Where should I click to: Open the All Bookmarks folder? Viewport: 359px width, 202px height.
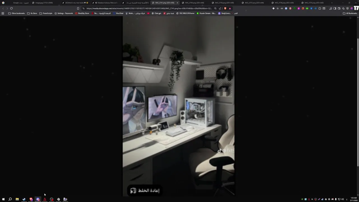point(350,13)
